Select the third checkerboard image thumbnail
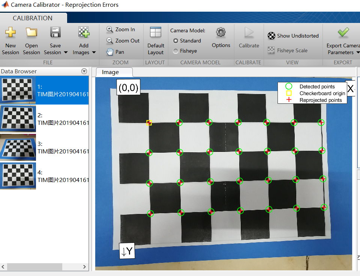 coord(18,147)
